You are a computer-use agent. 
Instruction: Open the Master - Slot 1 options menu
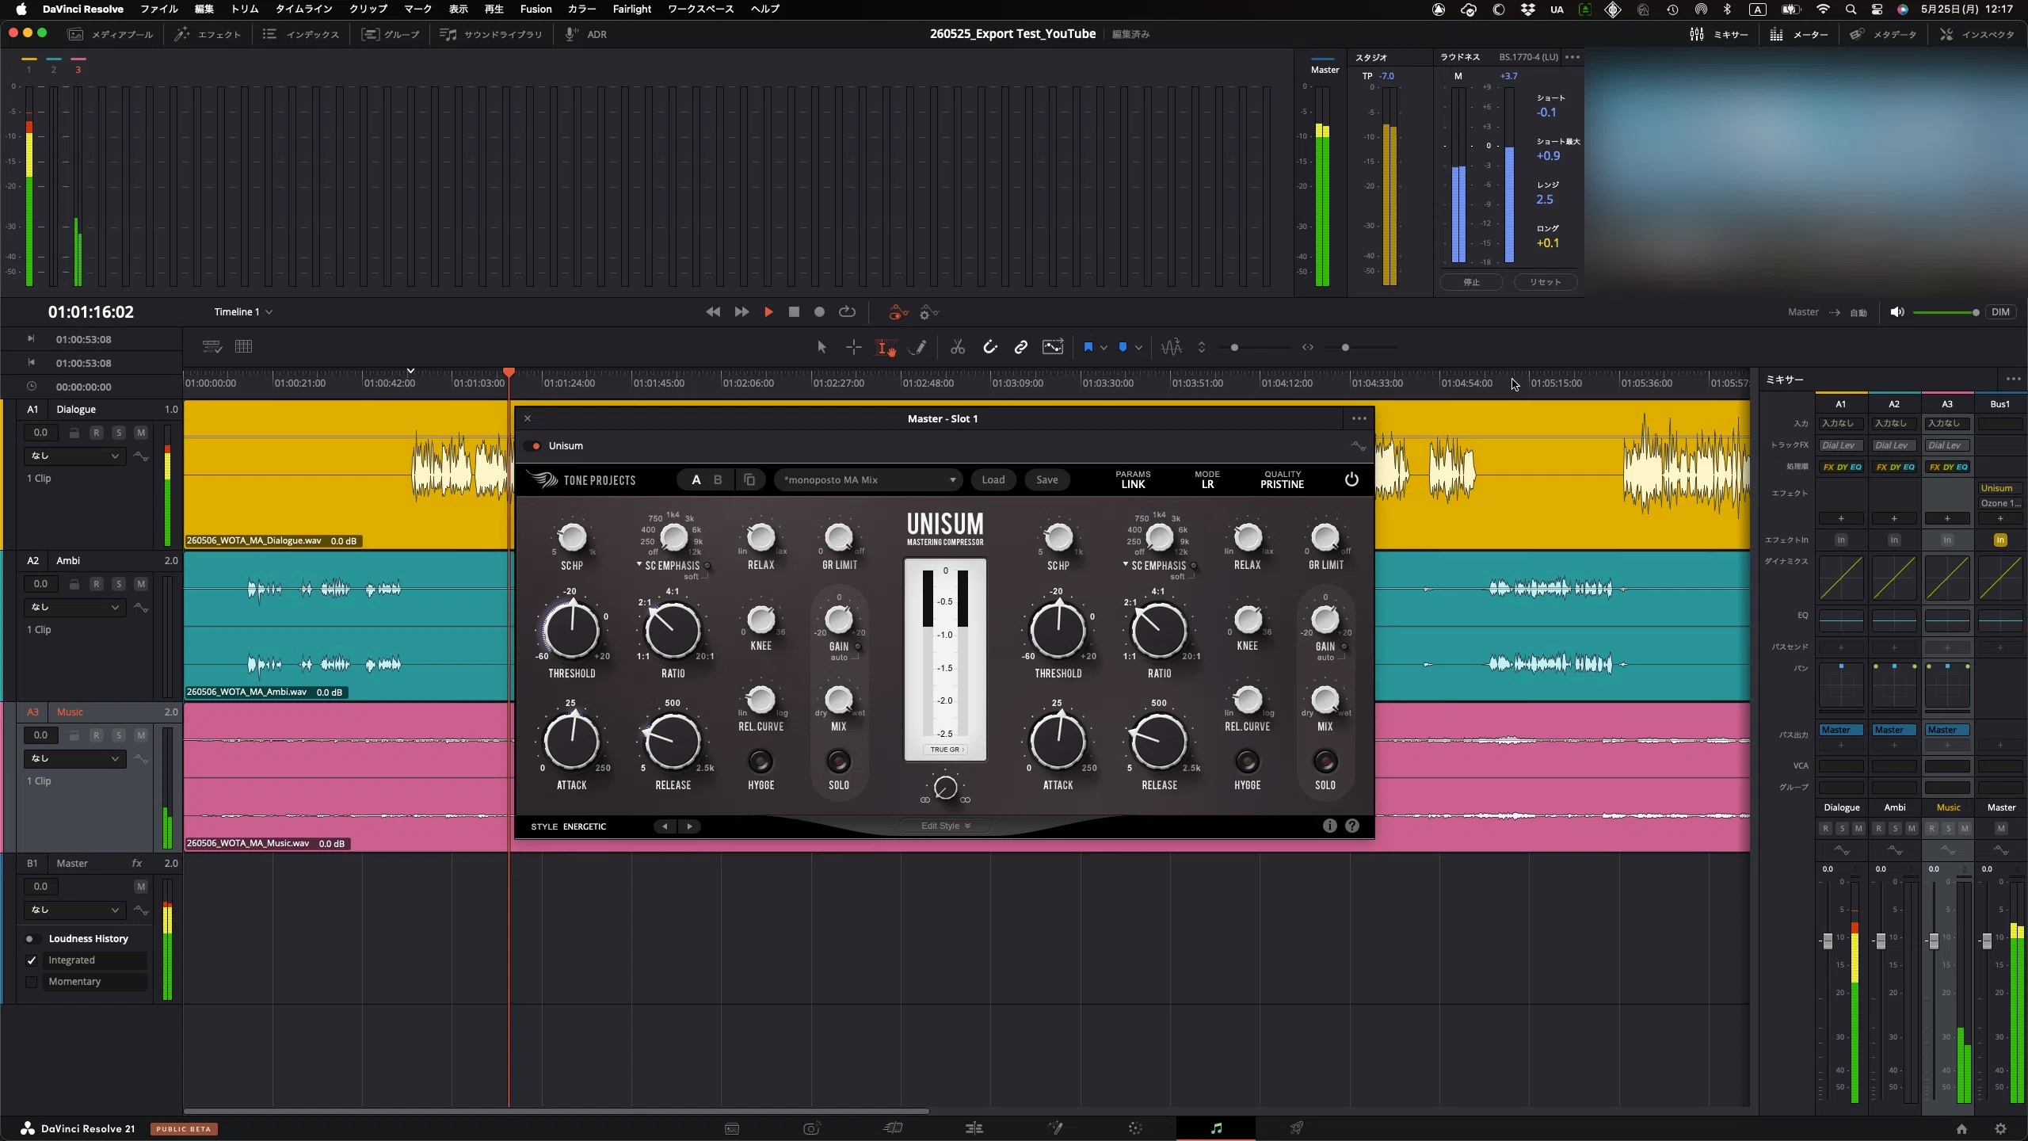(x=1359, y=418)
